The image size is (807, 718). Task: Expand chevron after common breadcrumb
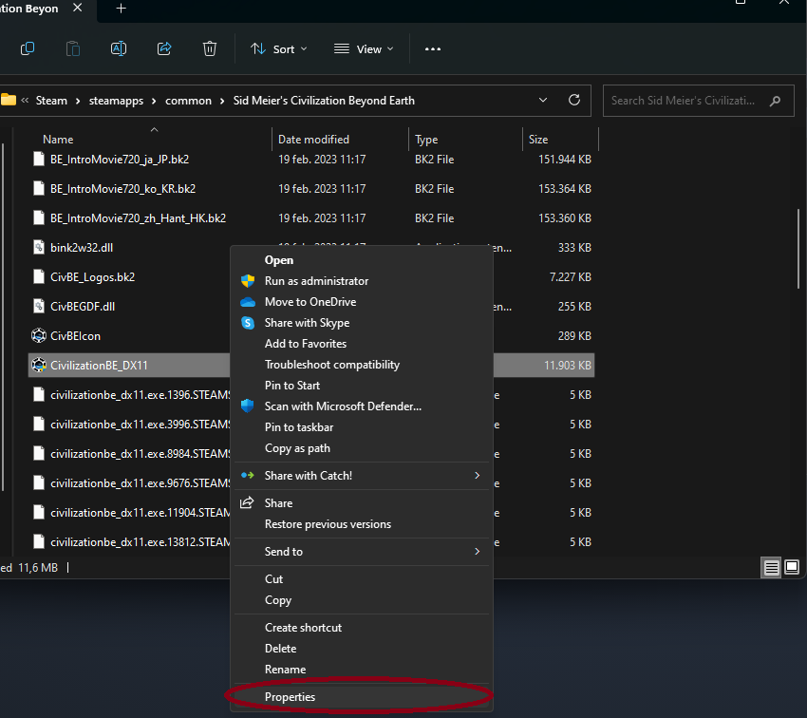(x=222, y=101)
